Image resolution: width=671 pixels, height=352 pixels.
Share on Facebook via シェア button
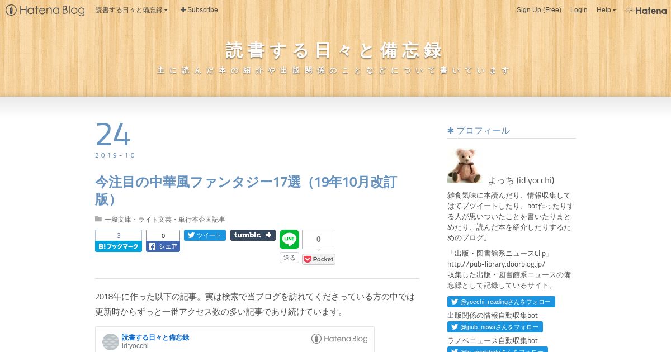[x=163, y=246]
